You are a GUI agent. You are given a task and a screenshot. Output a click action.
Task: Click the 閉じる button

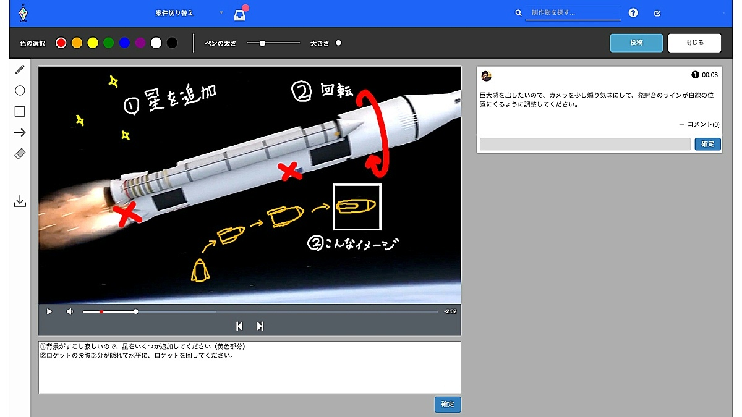(694, 43)
